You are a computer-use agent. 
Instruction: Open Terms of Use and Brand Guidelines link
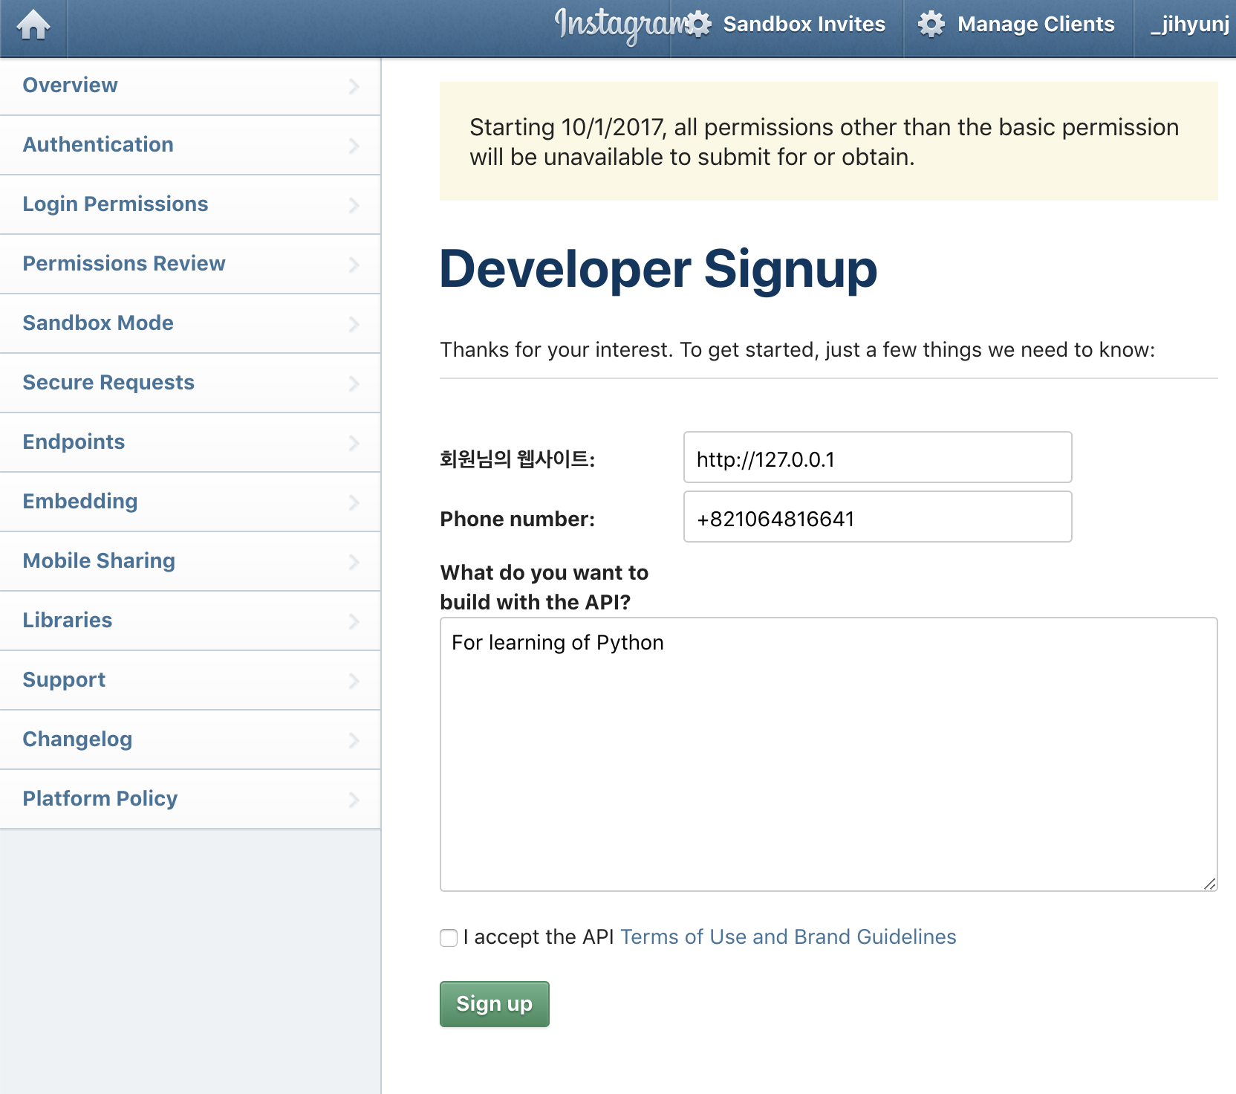788,937
